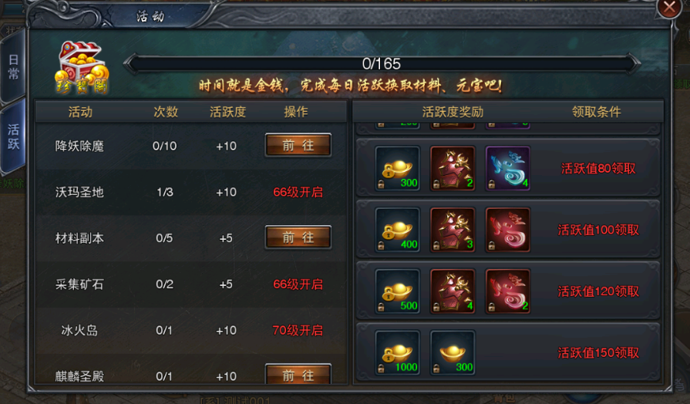Click the red armor item with count 3
Viewport: 690px width, 404px height.
[x=453, y=231]
